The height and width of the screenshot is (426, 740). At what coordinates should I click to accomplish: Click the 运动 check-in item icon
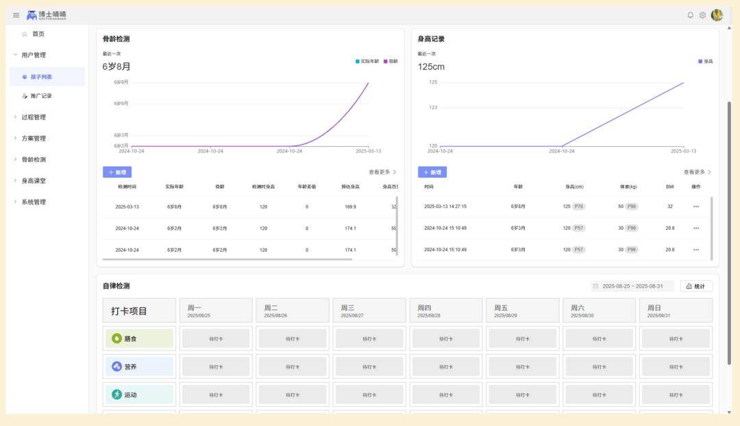pyautogui.click(x=116, y=394)
